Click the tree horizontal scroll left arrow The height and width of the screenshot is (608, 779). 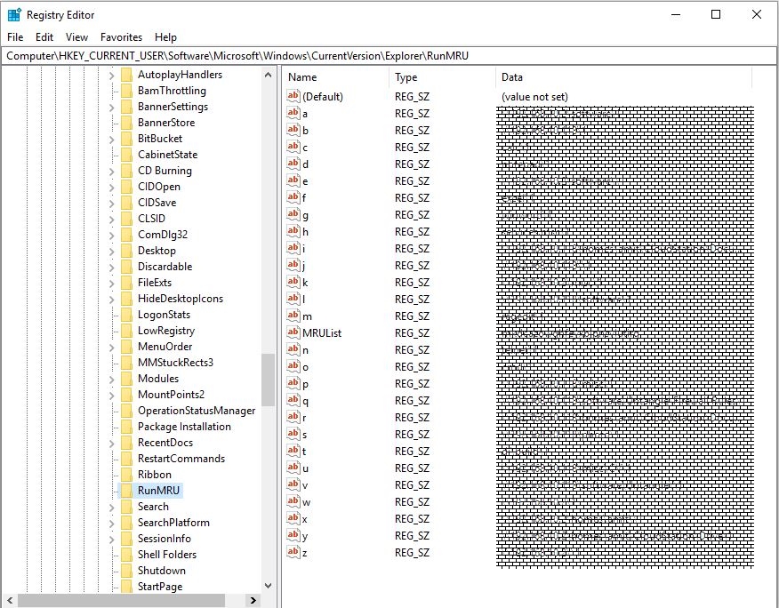pyautogui.click(x=10, y=600)
